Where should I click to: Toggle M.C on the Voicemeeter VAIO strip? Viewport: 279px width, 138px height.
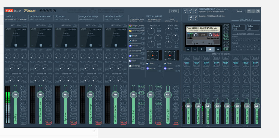tap(142, 114)
